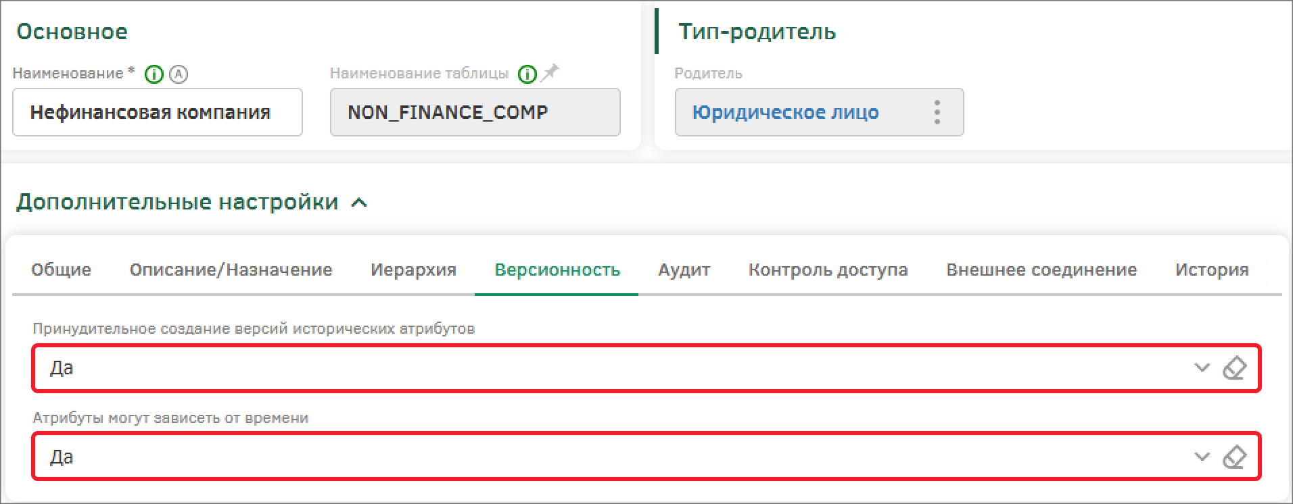Open the Описание/Назначение tab
The image size is (1293, 504).
(x=231, y=270)
